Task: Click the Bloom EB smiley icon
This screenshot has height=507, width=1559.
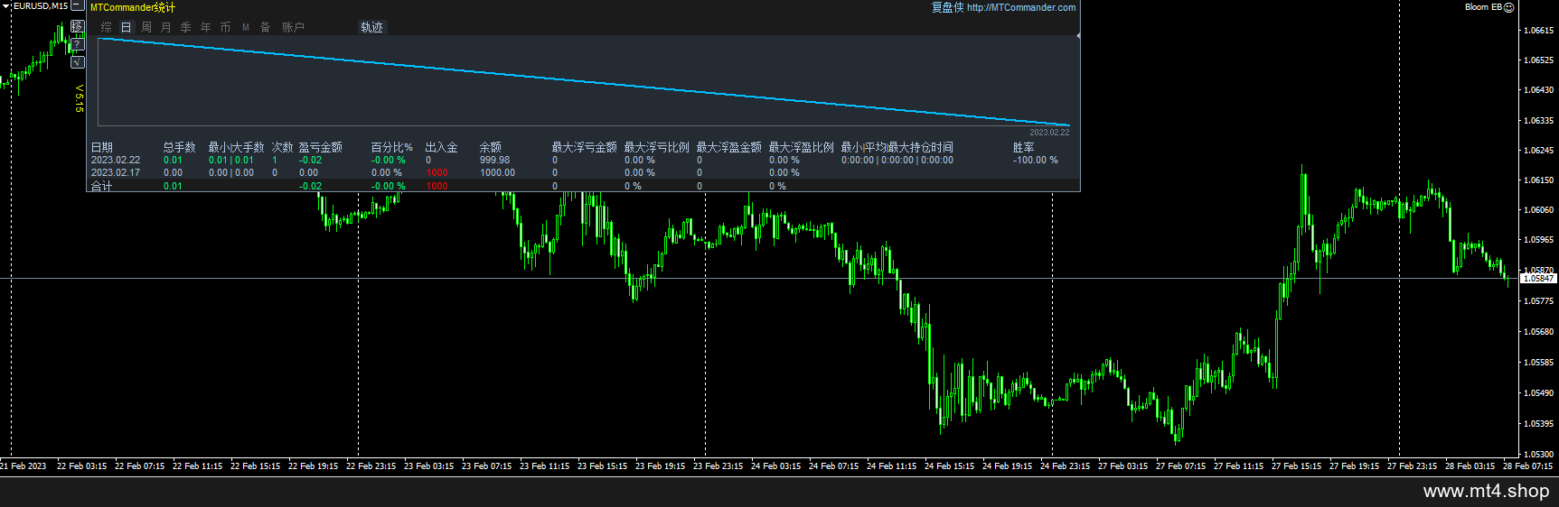Action: click(x=1508, y=7)
